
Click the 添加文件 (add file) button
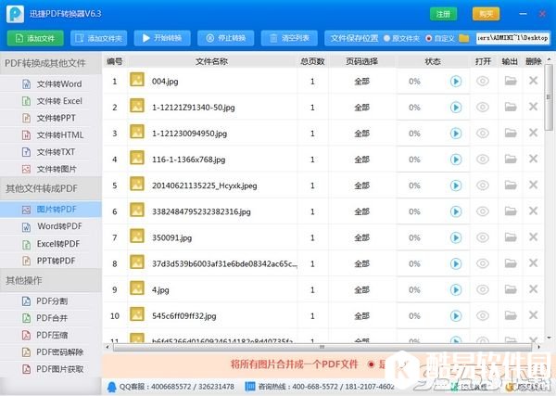35,38
